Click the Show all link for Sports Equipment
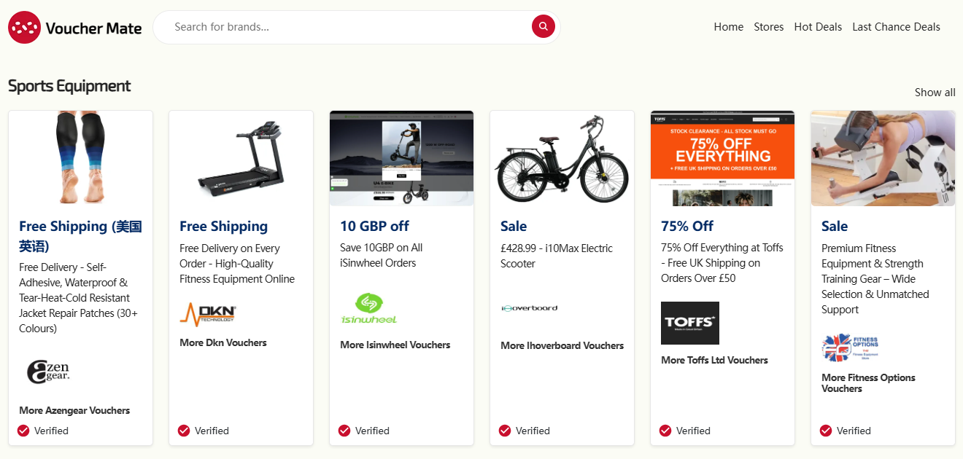The height and width of the screenshot is (459, 963). click(935, 92)
